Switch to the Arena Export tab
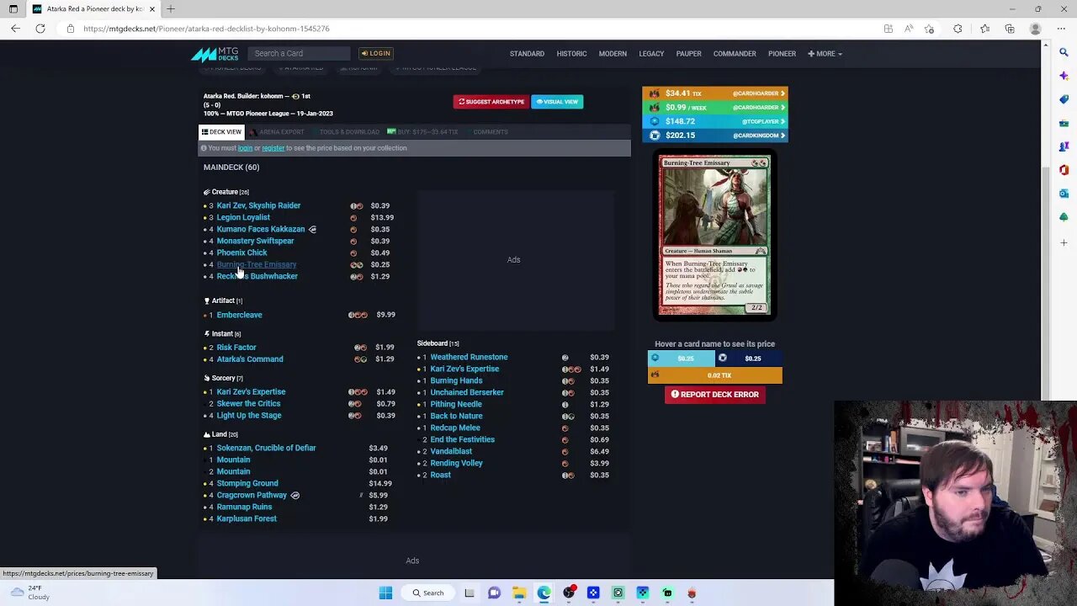 [x=276, y=132]
